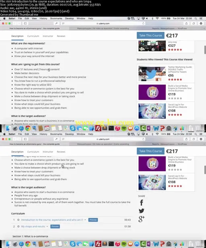The image size is (206, 248).
Task: Open Safari compass in the lower dock
Action: [x=21, y=244]
